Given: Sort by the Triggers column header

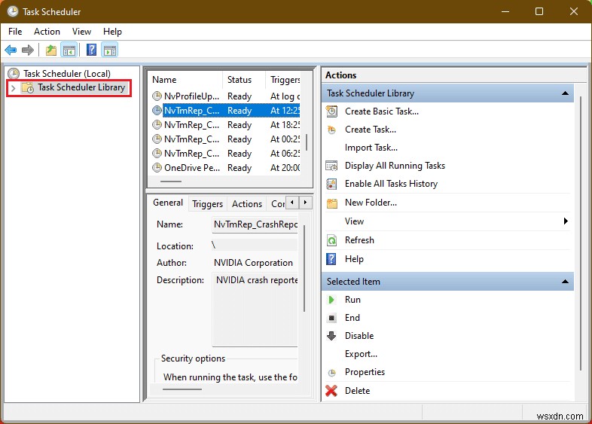Looking at the screenshot, I should tap(283, 80).
